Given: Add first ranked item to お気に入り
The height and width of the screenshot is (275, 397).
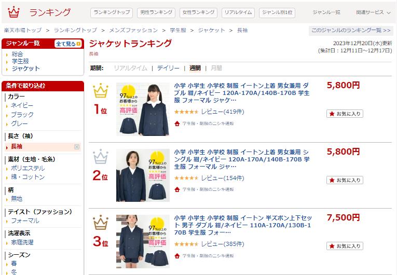Looking at the screenshot, I should point(345,114).
